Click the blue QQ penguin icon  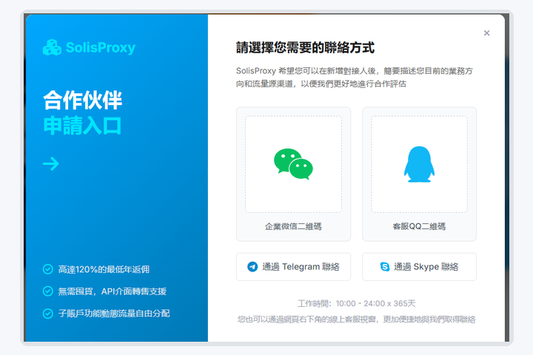point(419,164)
